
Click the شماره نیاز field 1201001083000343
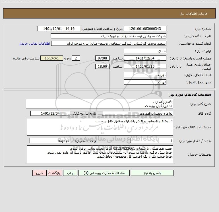point(145,28)
